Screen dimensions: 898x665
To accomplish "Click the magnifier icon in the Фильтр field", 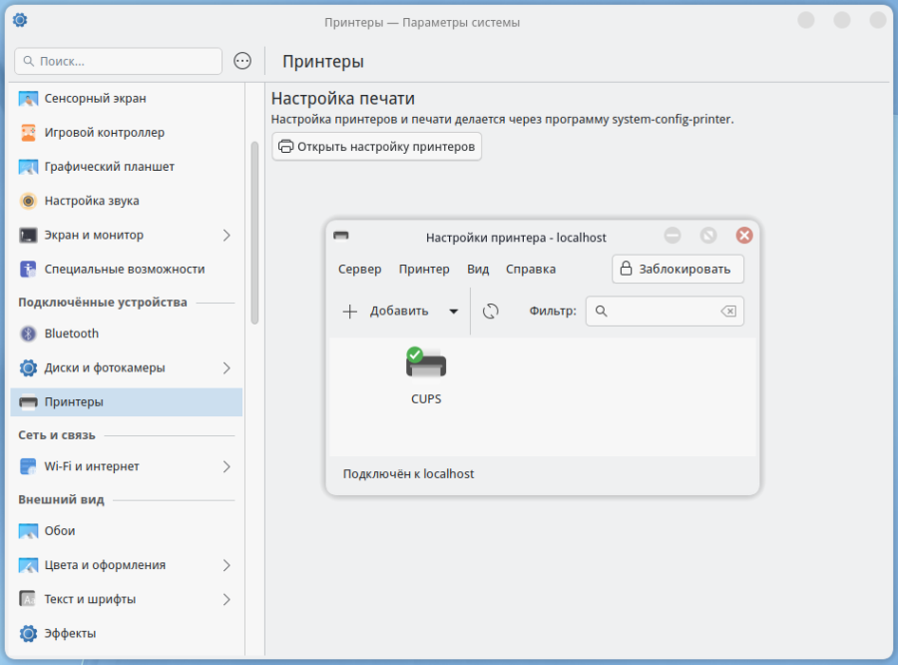I will (x=601, y=312).
